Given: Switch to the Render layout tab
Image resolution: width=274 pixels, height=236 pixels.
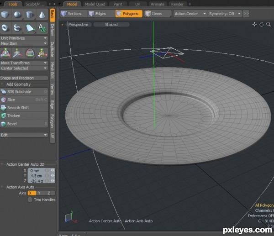Looking at the screenshot, I should [177, 4].
